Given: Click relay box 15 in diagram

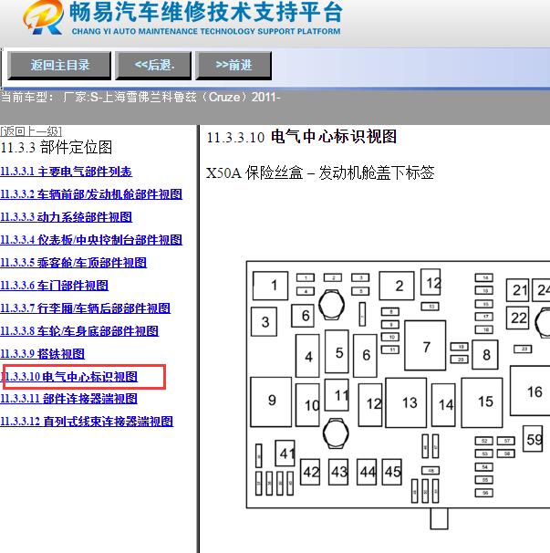Looking at the screenshot, I should coord(482,402).
